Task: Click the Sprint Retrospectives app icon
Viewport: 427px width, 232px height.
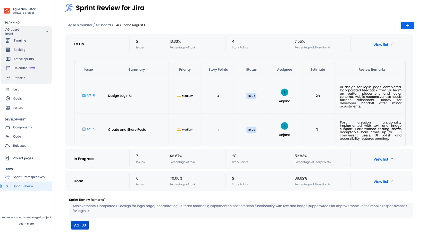Action: tap(7, 177)
